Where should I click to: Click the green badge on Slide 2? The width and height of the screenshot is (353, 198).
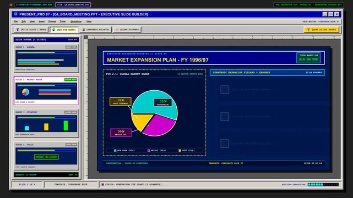(70, 80)
